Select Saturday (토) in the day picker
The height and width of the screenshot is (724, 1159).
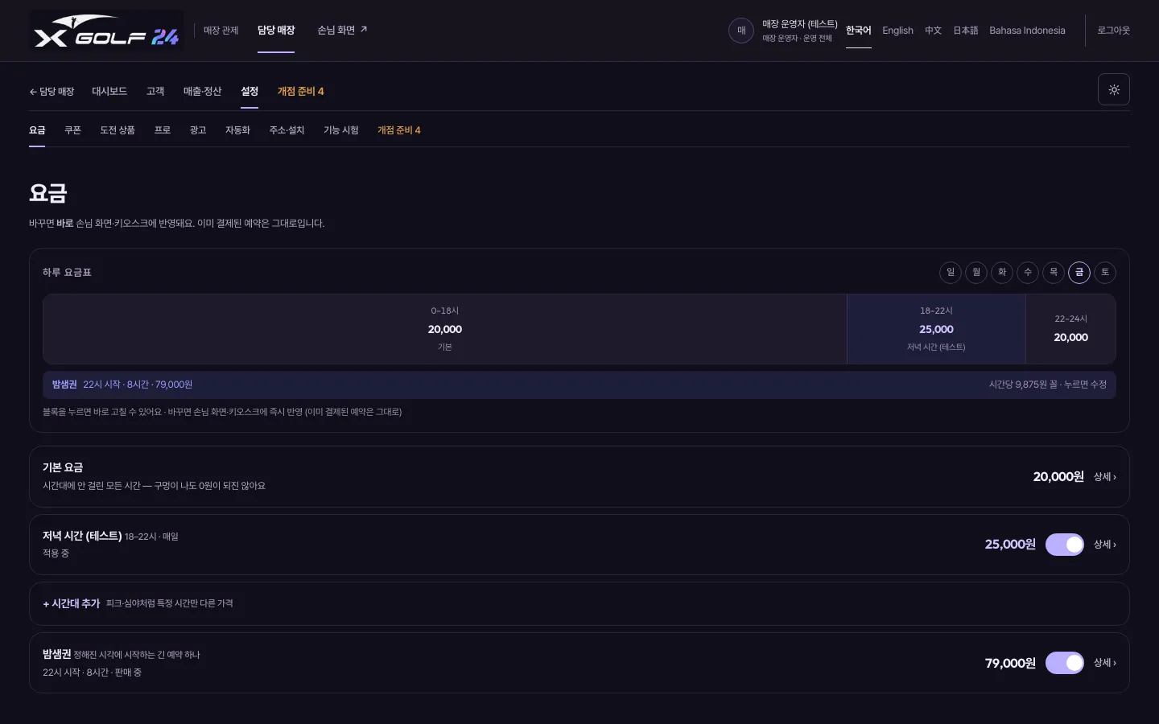1105,273
